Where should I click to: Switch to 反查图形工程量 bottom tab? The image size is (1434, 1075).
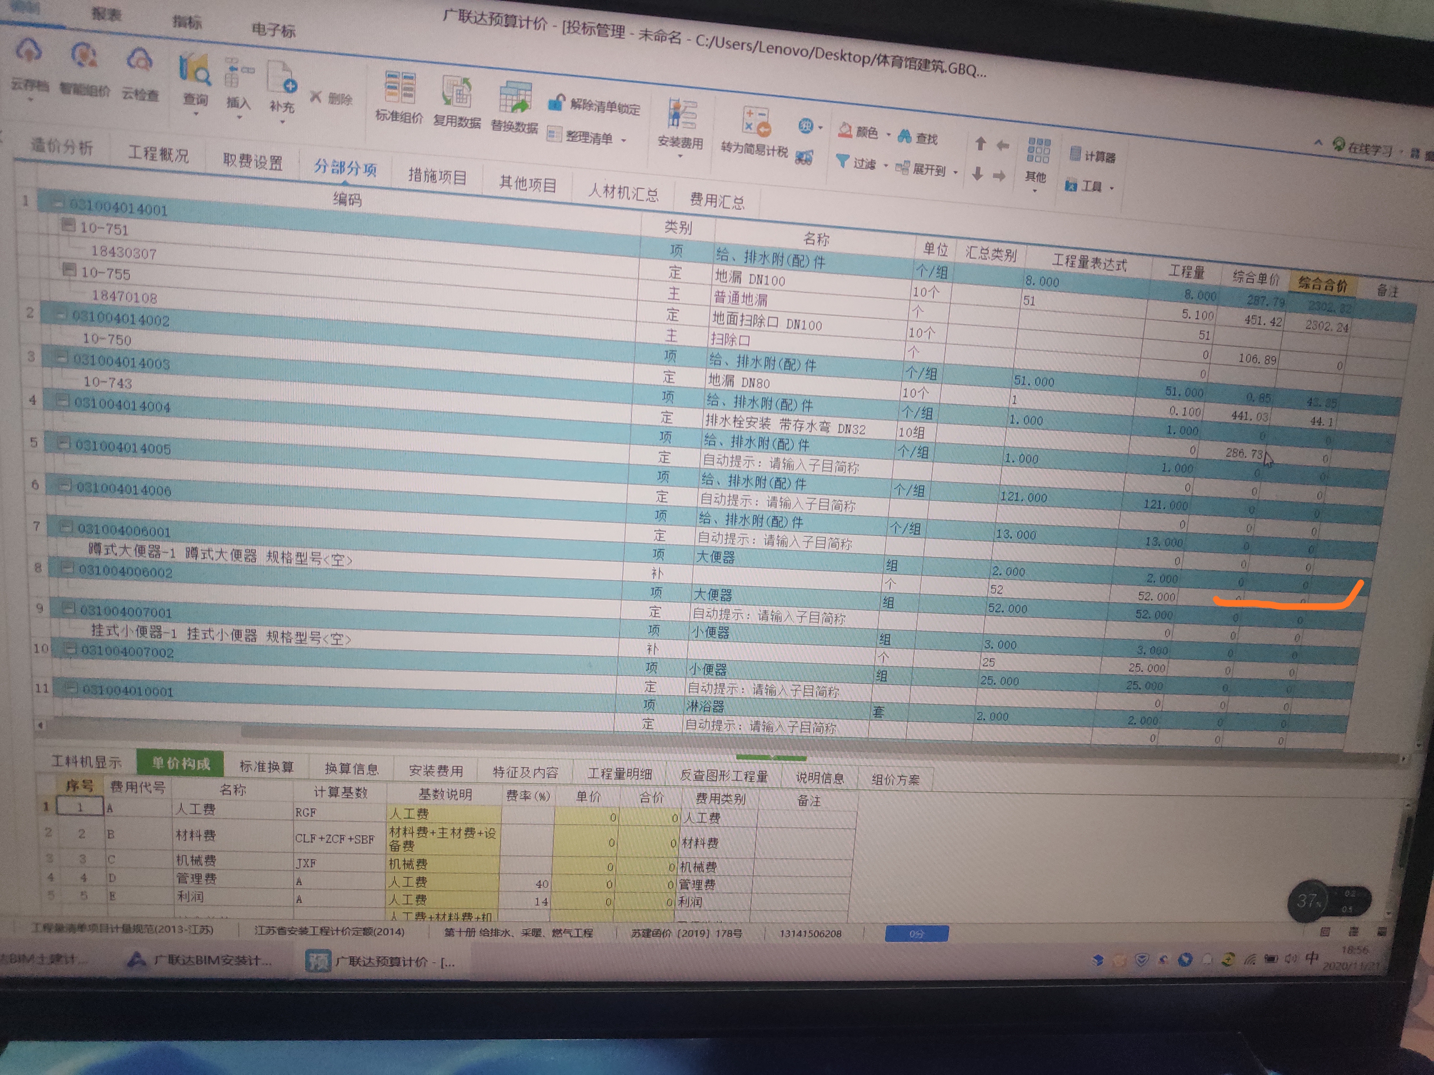point(723,776)
